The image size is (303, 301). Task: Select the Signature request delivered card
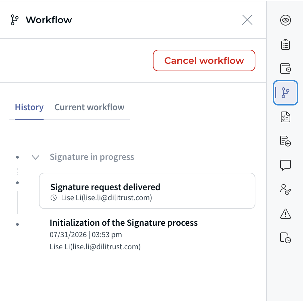tap(147, 191)
